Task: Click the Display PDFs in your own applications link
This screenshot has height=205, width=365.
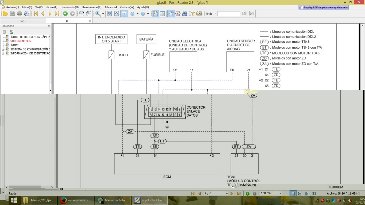Action: tap(325, 7)
